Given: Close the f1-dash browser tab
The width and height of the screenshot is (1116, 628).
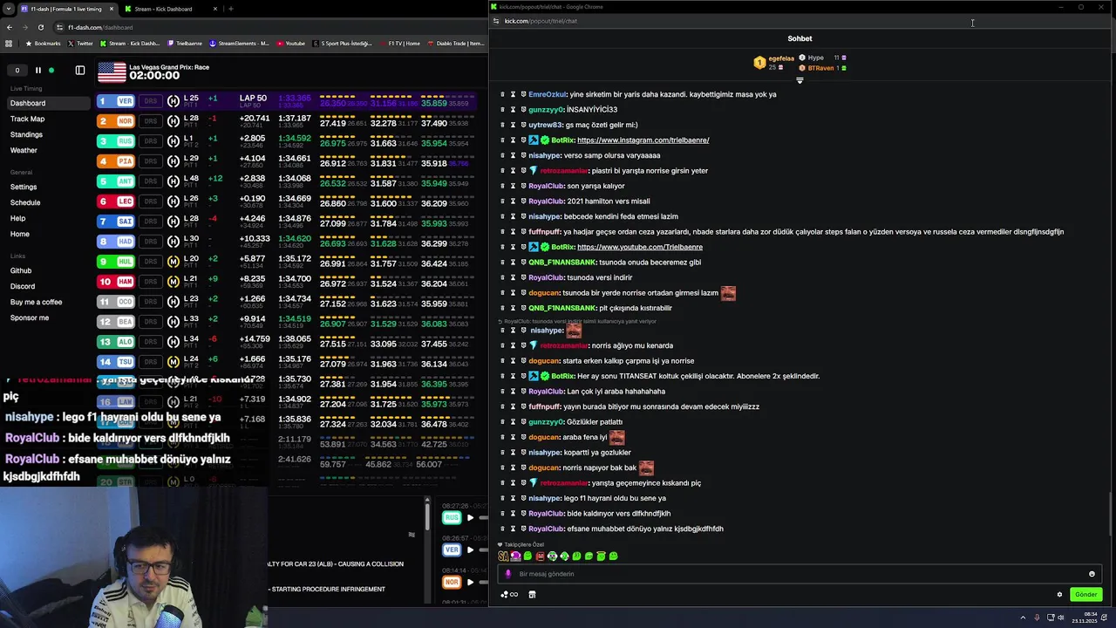Looking at the screenshot, I should coord(112,9).
